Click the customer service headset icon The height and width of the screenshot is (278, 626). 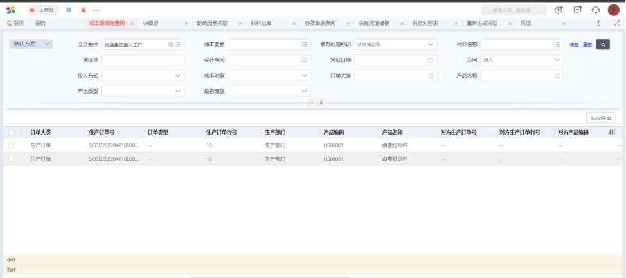tap(596, 10)
